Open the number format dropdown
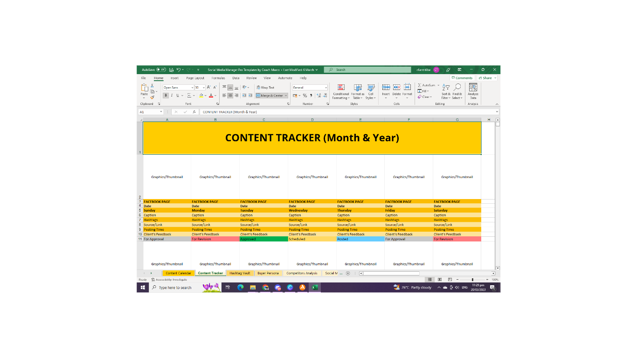Screen dimensions: 637x358 coord(326,87)
